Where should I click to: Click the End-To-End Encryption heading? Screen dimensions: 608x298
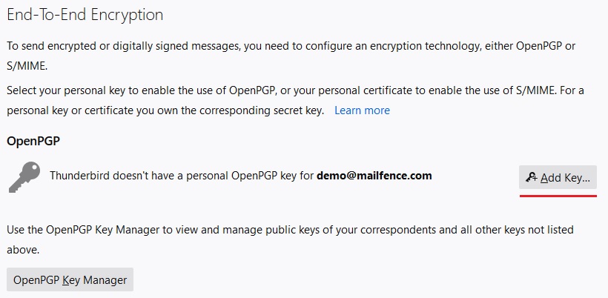click(85, 15)
